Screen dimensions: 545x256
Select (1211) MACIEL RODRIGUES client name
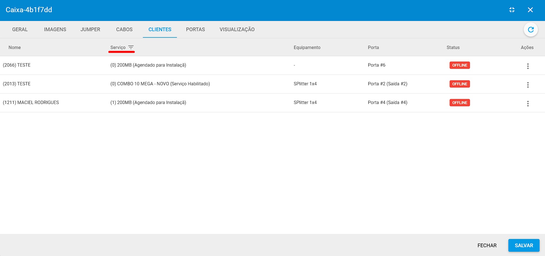click(x=31, y=103)
